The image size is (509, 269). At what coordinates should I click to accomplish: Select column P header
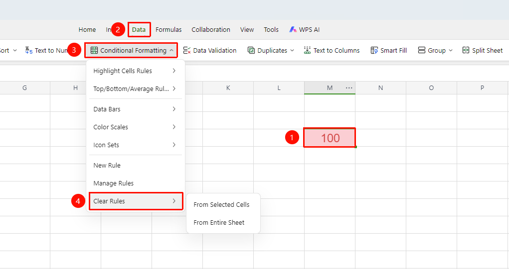click(x=483, y=88)
